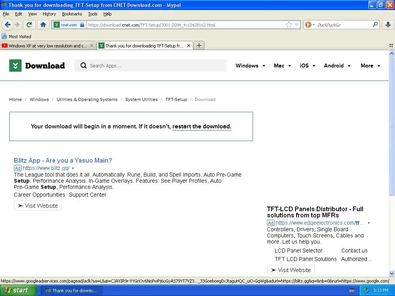The image size is (395, 296).
Task: Open System Utilities breadcrumb link
Action: pos(141,99)
